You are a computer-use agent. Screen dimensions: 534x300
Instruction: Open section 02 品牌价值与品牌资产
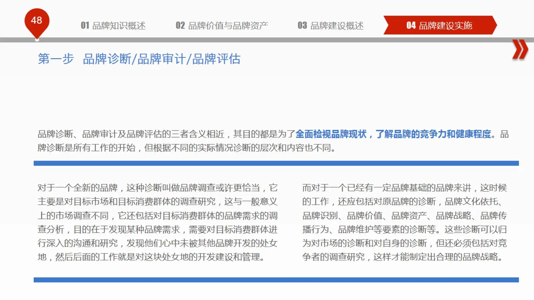[x=222, y=25]
